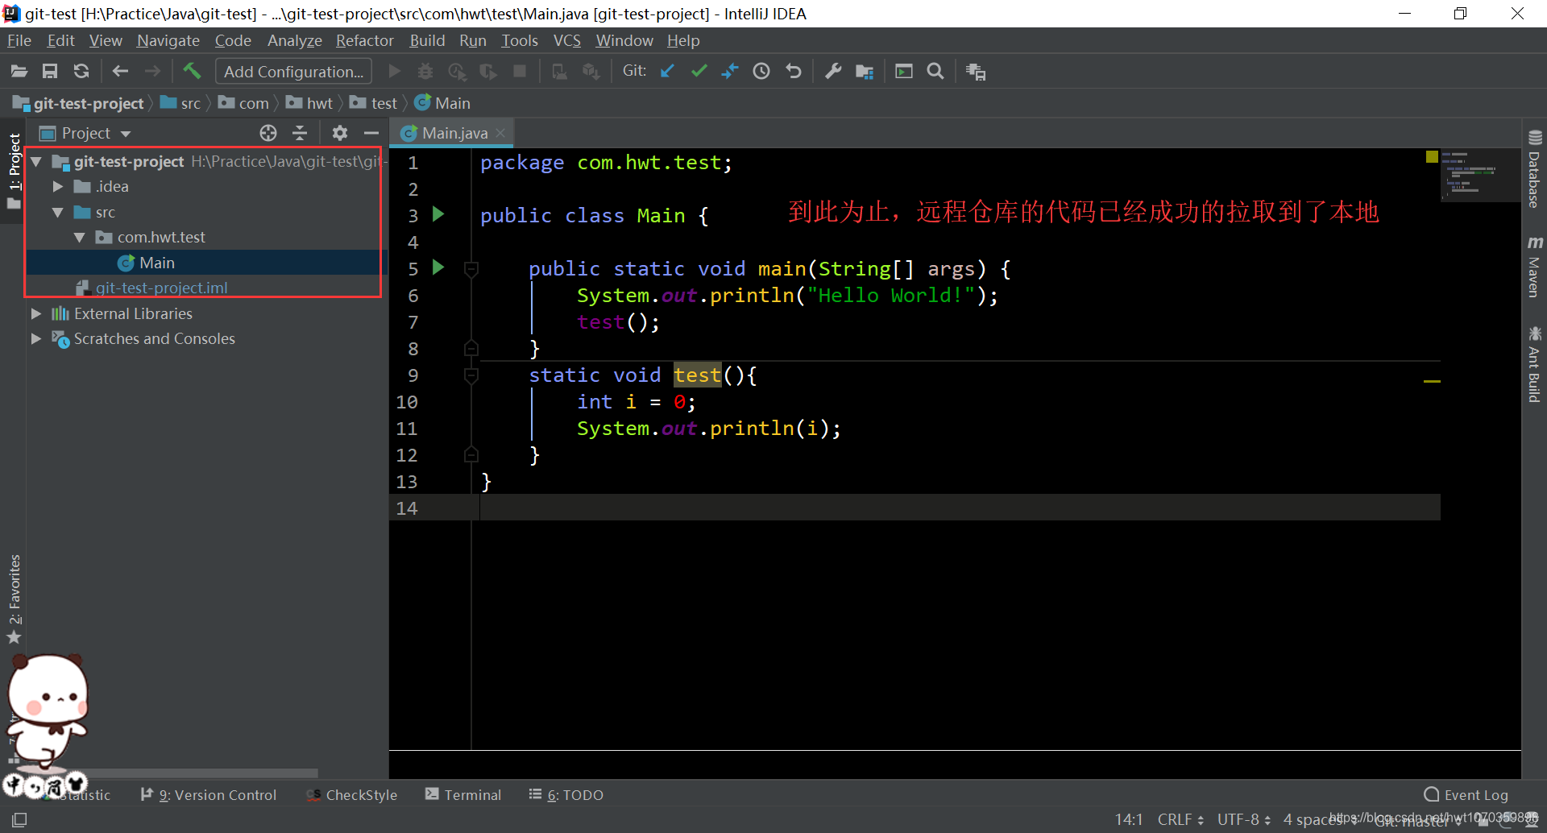This screenshot has height=833, width=1547.
Task: Open the Terminal tool window
Action: click(463, 795)
